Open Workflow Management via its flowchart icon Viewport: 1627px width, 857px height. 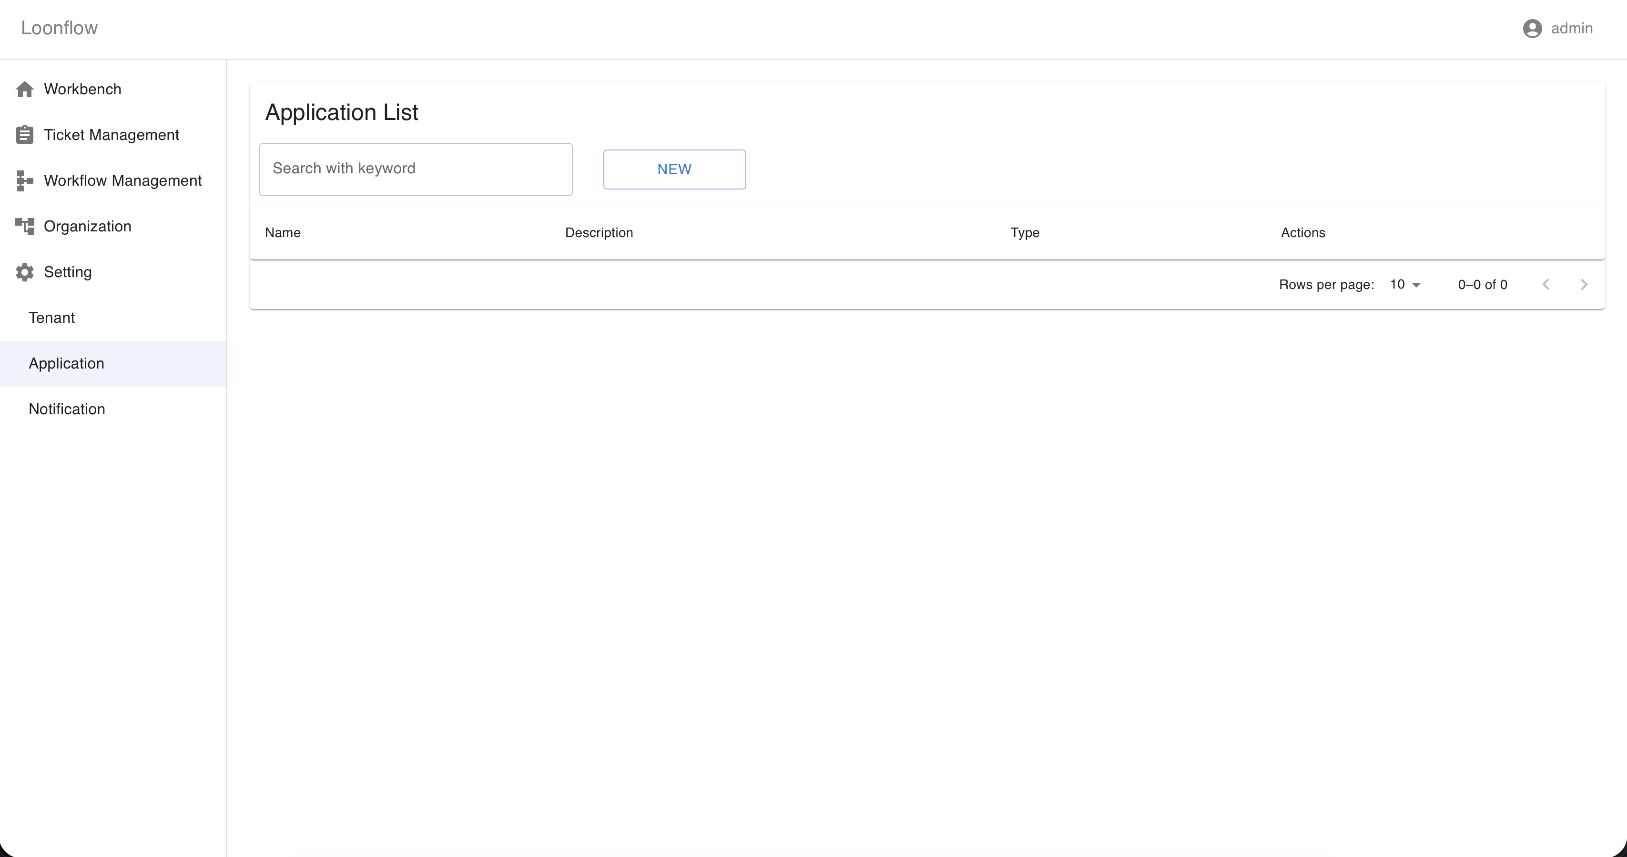(25, 180)
